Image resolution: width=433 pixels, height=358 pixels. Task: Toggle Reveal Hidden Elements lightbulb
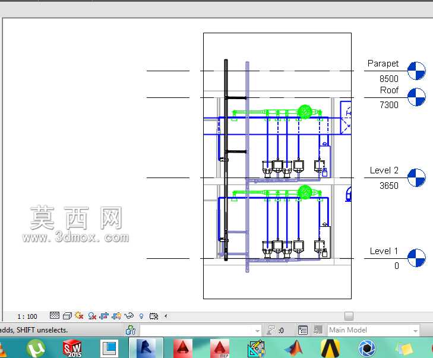[x=141, y=316]
